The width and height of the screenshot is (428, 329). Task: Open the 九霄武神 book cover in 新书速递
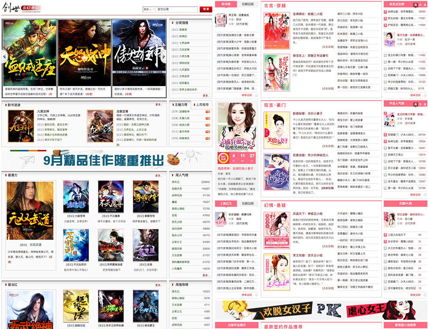pos(21,126)
